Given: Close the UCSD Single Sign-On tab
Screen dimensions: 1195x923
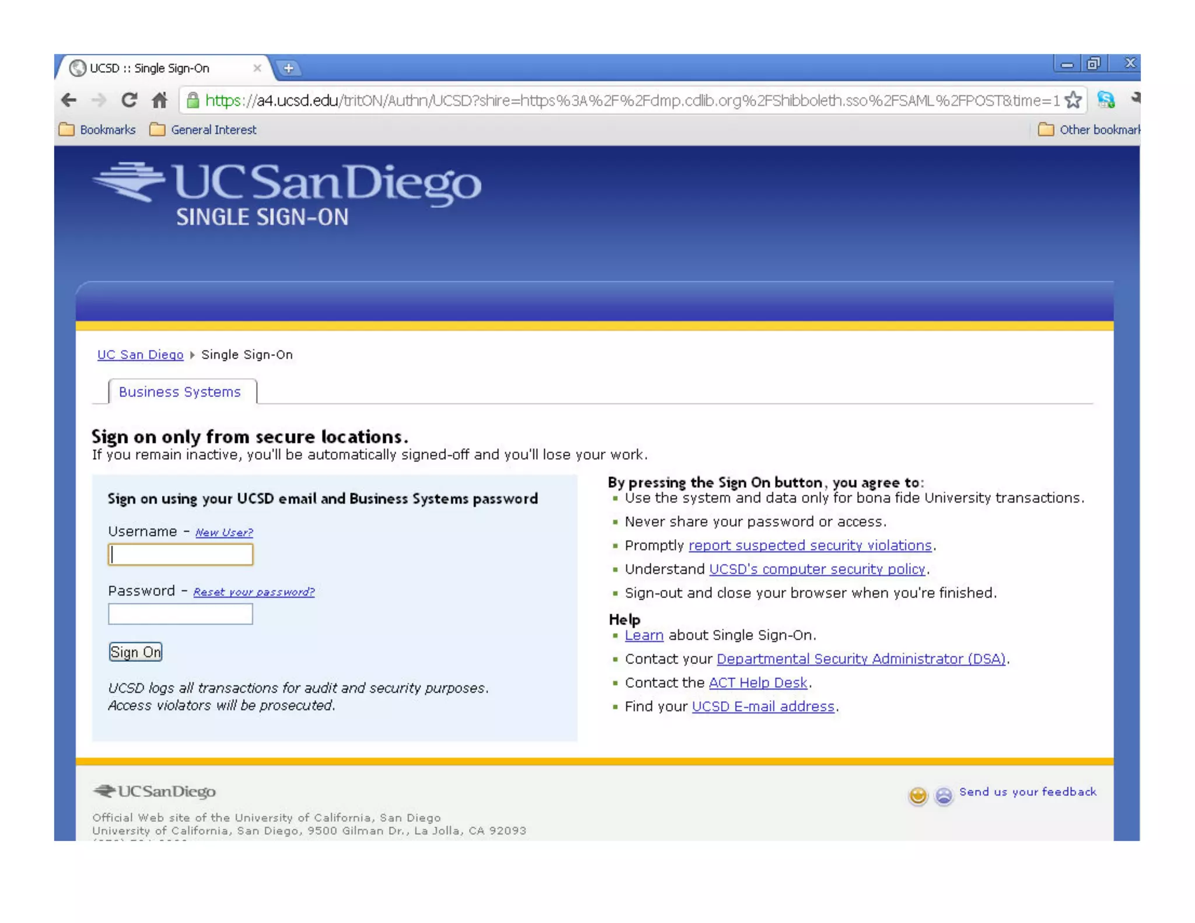Looking at the screenshot, I should pyautogui.click(x=257, y=68).
